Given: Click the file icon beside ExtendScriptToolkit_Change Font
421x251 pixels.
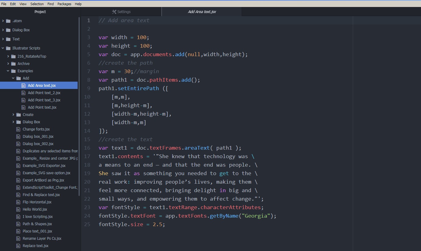Looking at the screenshot, I should [18, 188].
